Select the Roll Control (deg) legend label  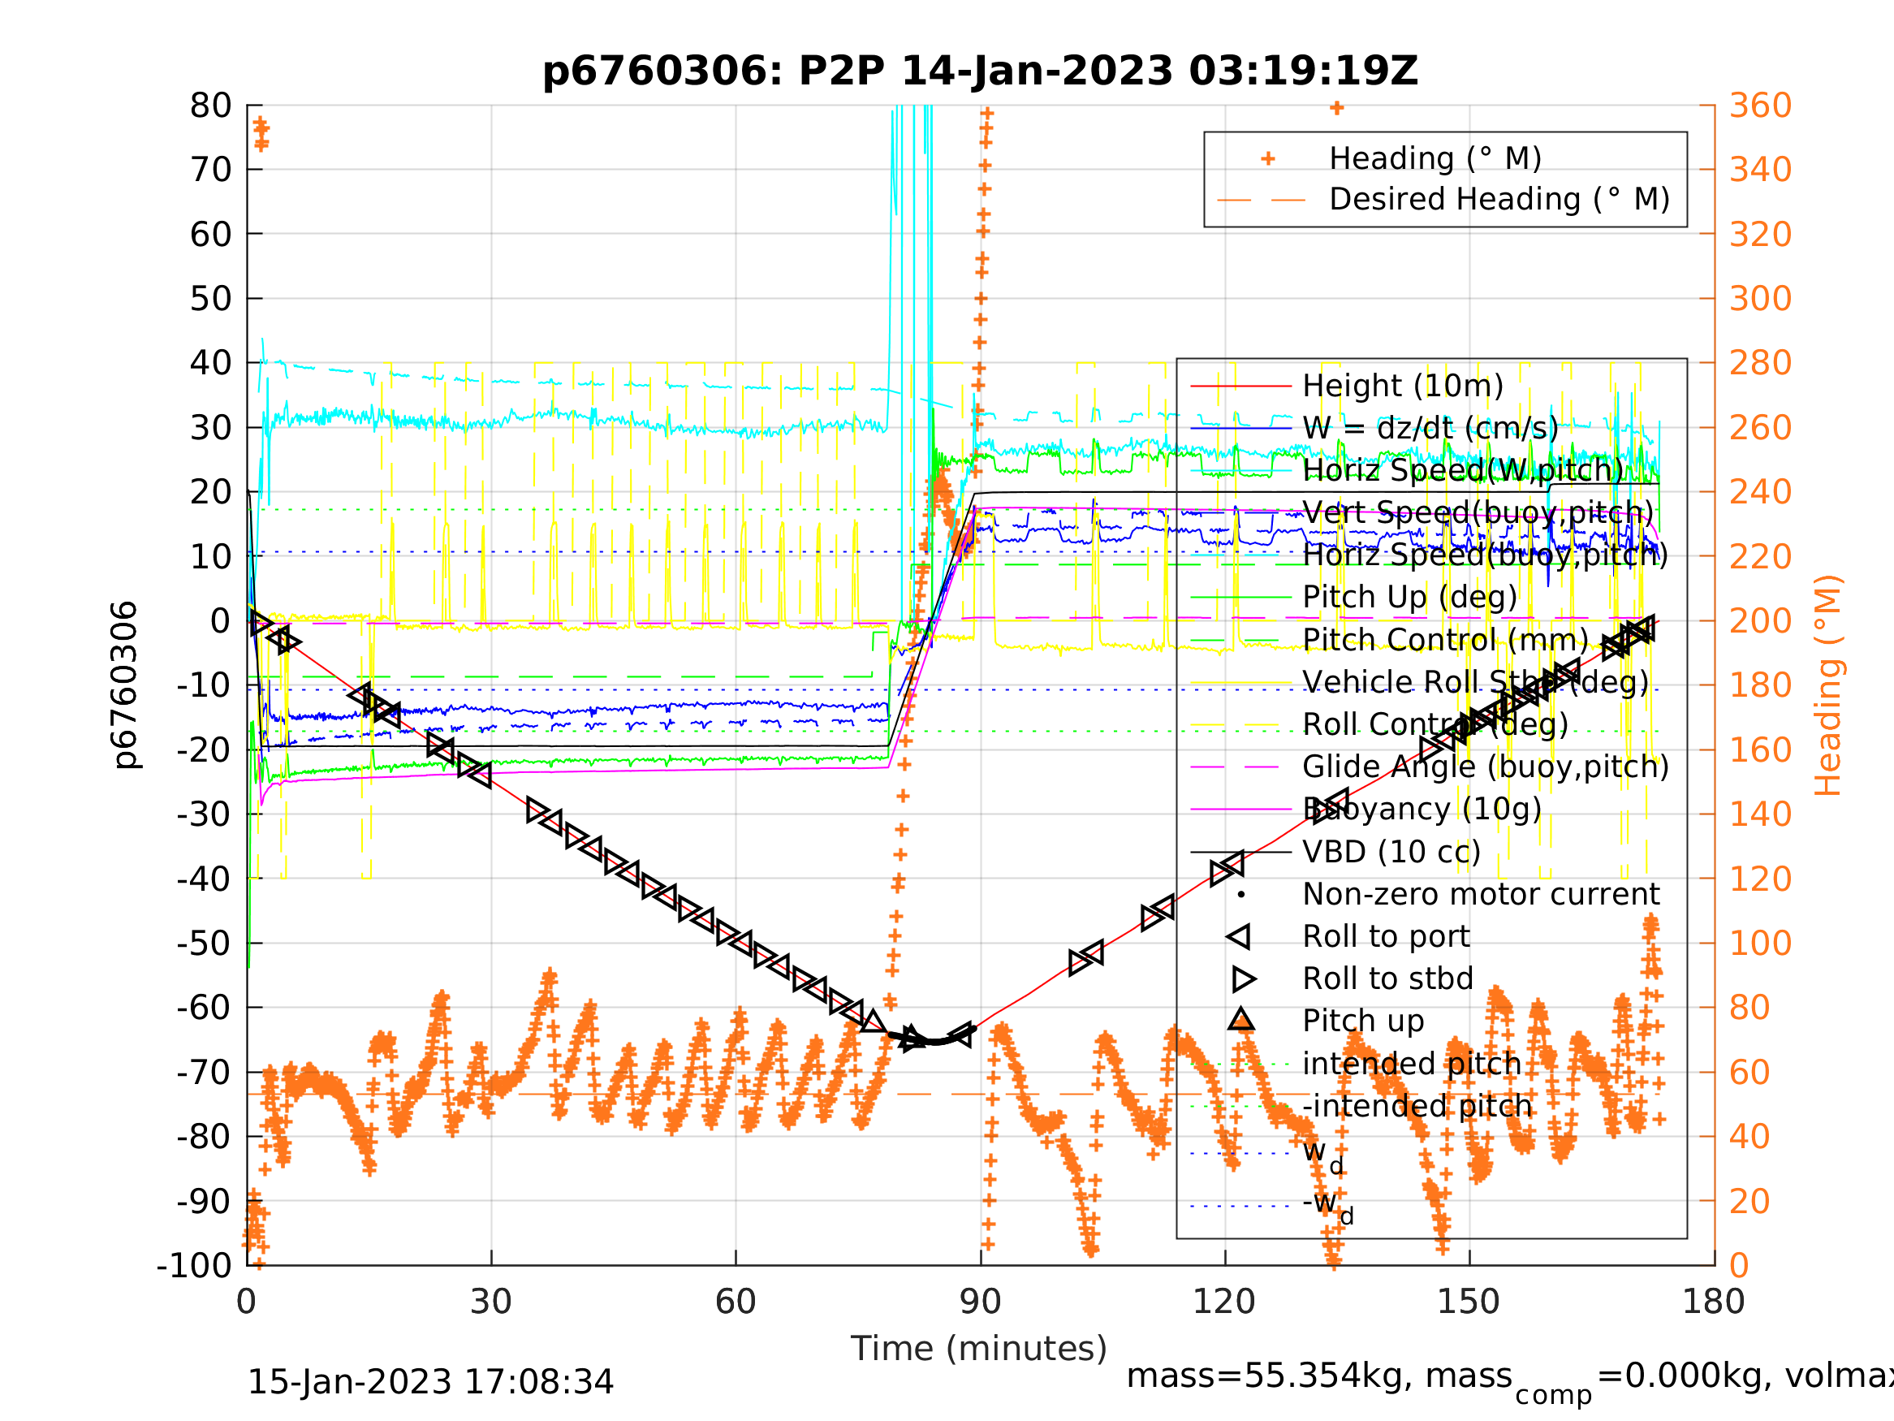(1436, 724)
